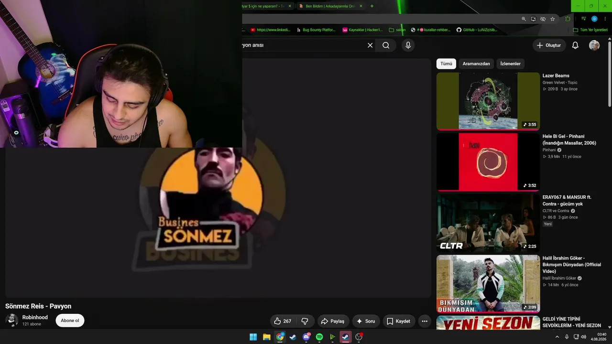Start voice search with the microphone icon
Screen dimensions: 612x344
point(408,45)
